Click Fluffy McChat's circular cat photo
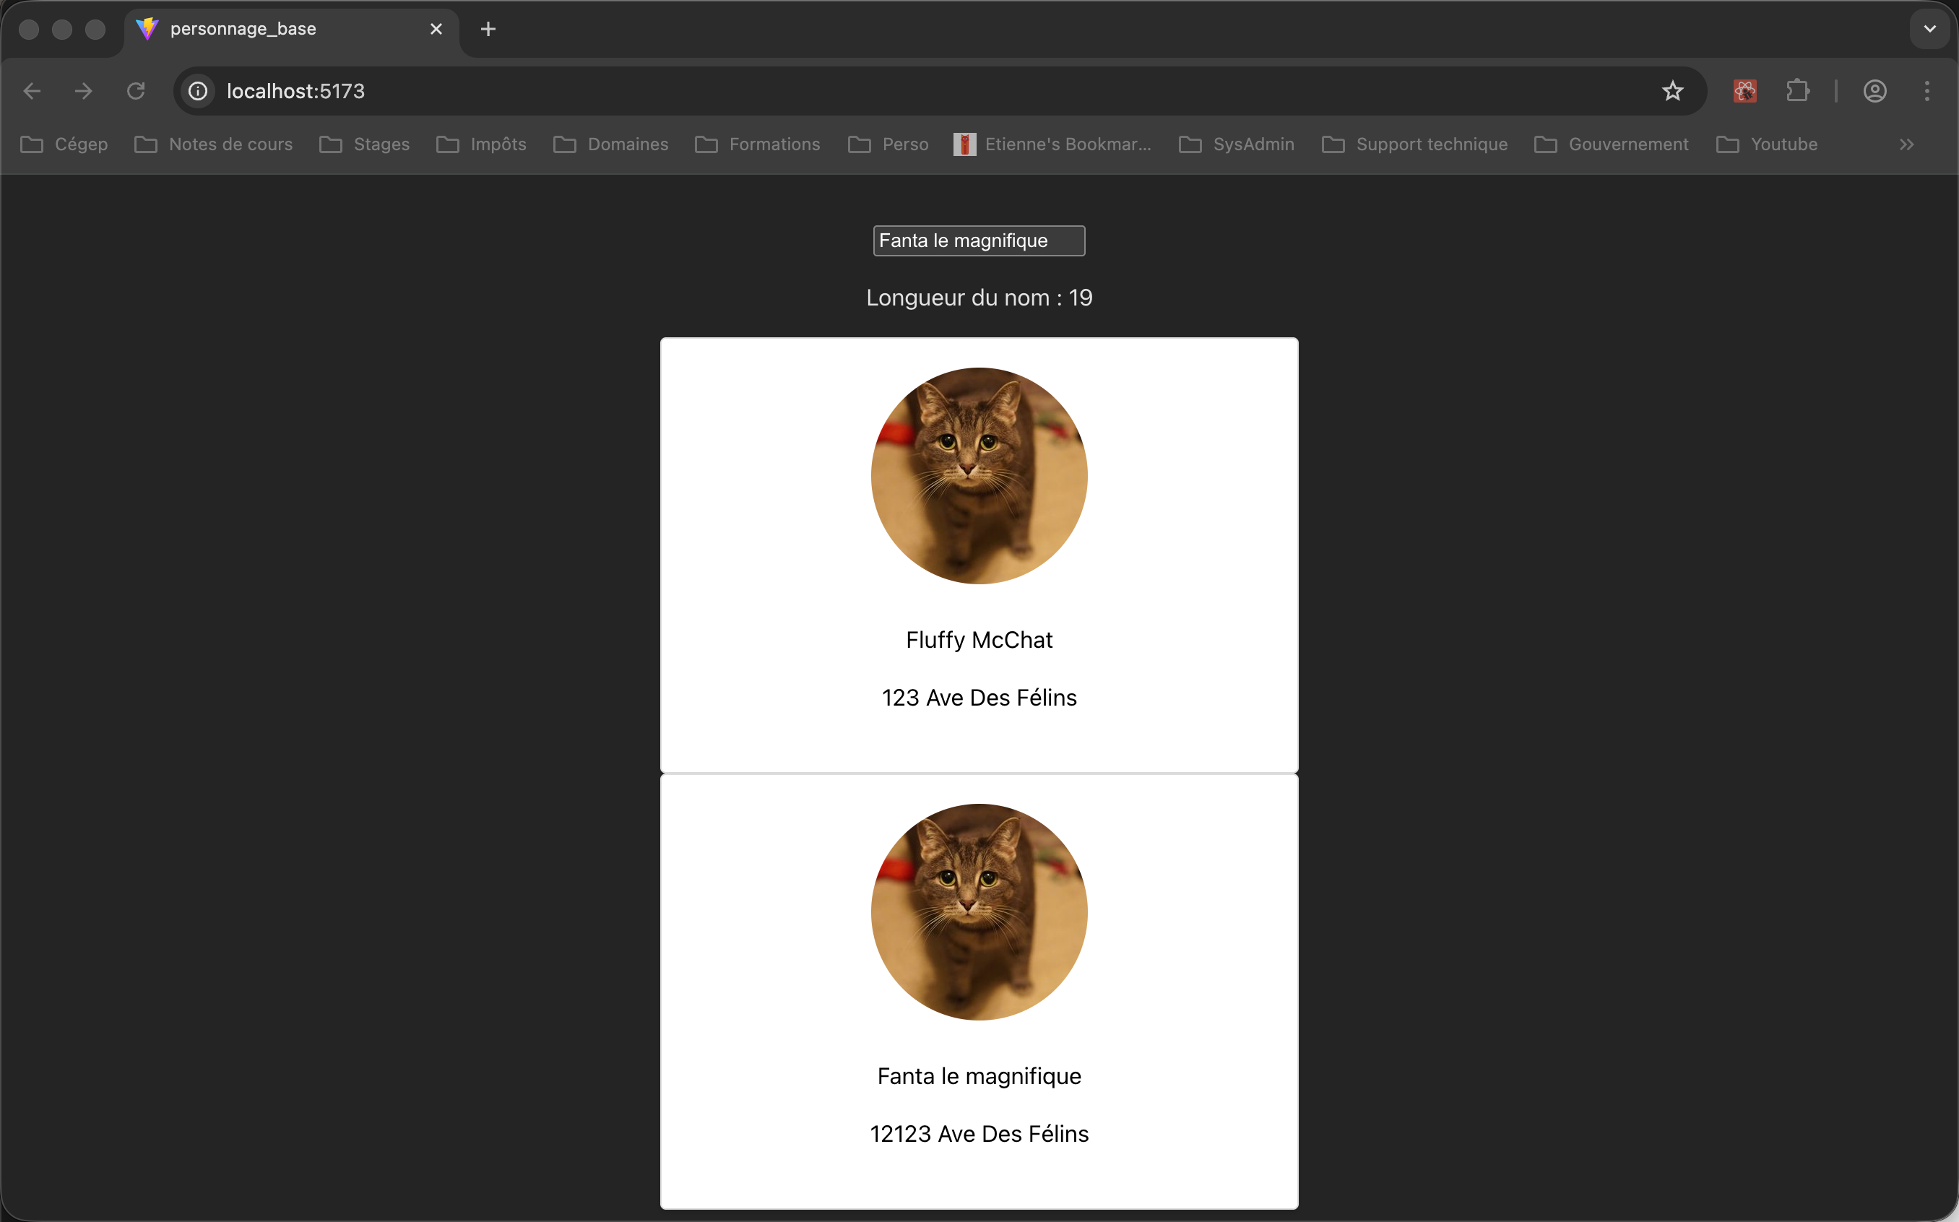The width and height of the screenshot is (1959, 1222). [x=979, y=475]
